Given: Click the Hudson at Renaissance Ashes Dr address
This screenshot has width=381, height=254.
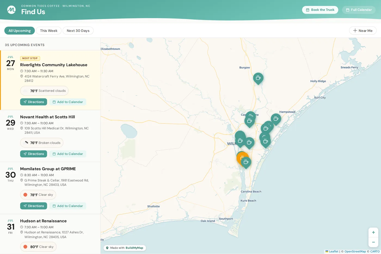Looking at the screenshot, I should click(x=54, y=234).
